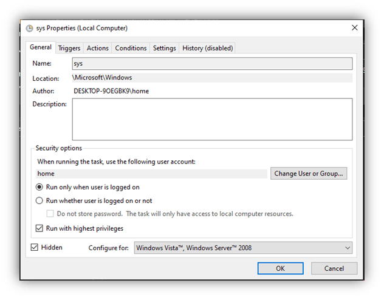Click the user account field showing 'home'
The height and width of the screenshot is (300, 384).
pos(151,174)
